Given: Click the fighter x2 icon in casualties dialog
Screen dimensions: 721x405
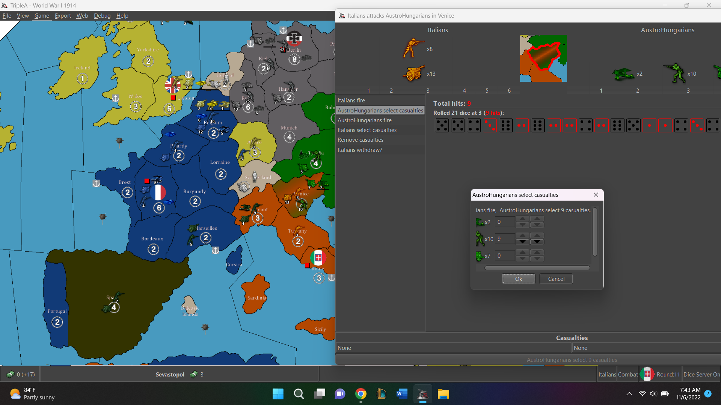Looking at the screenshot, I should pos(480,222).
